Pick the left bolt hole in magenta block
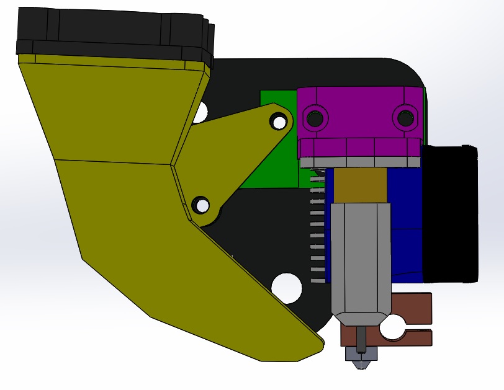504x390 pixels. [x=315, y=118]
